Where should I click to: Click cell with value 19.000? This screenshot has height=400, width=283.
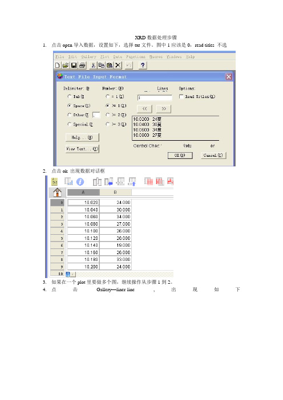click(x=115, y=246)
